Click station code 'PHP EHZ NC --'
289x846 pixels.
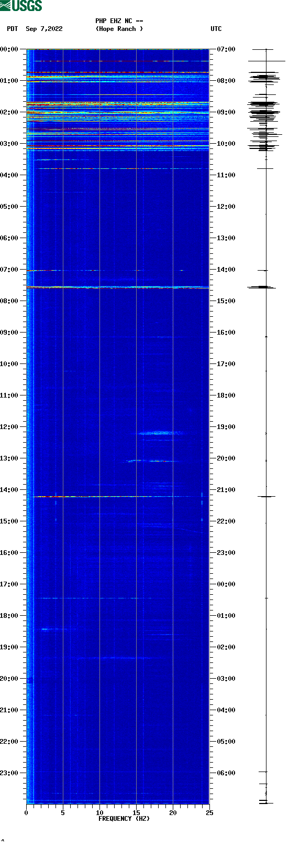pos(119,21)
